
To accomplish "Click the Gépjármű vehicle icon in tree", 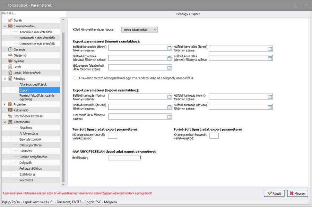I will (x=10, y=55).
